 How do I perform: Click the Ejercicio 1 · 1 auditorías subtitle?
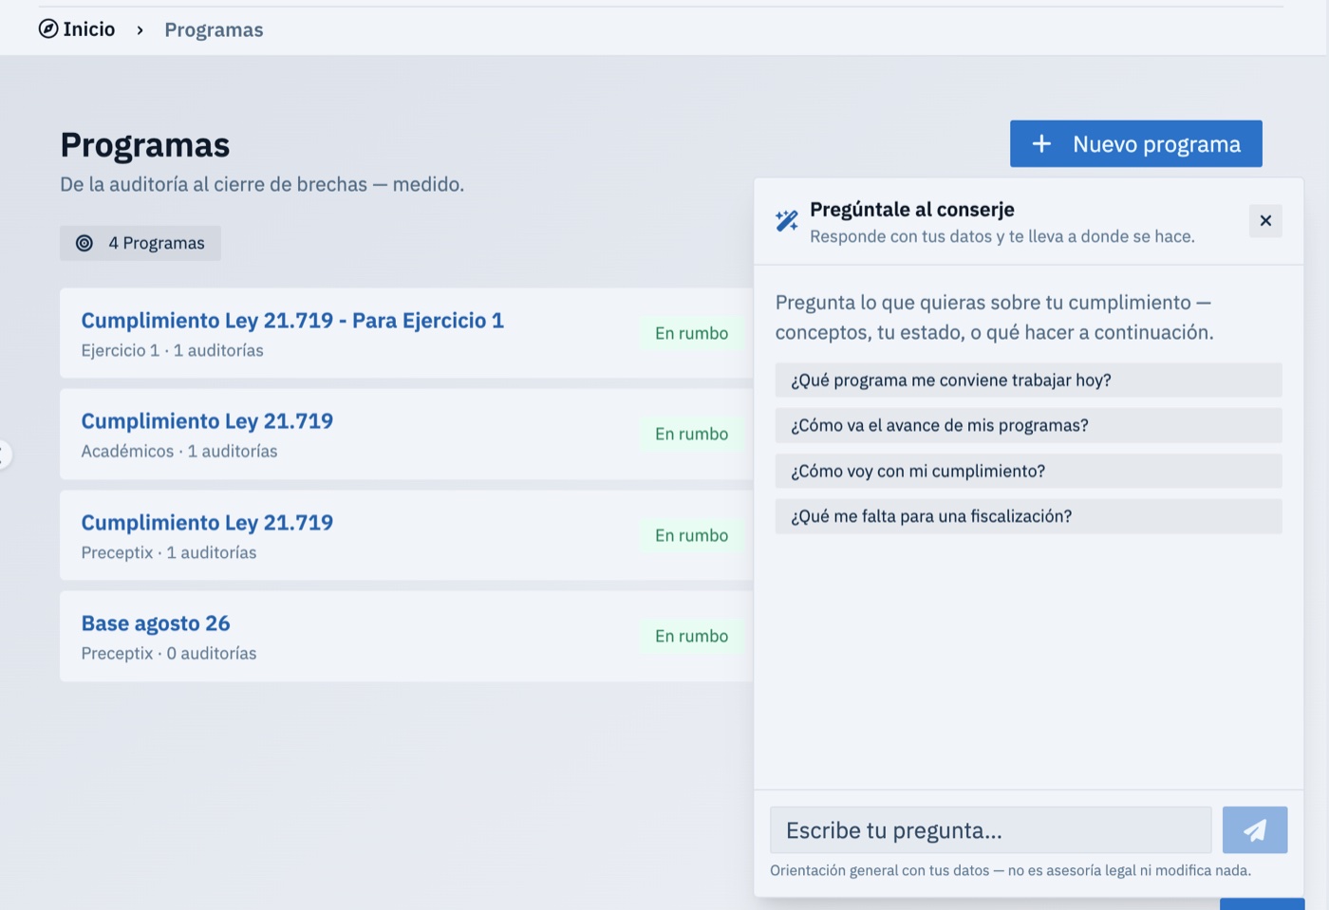172,350
